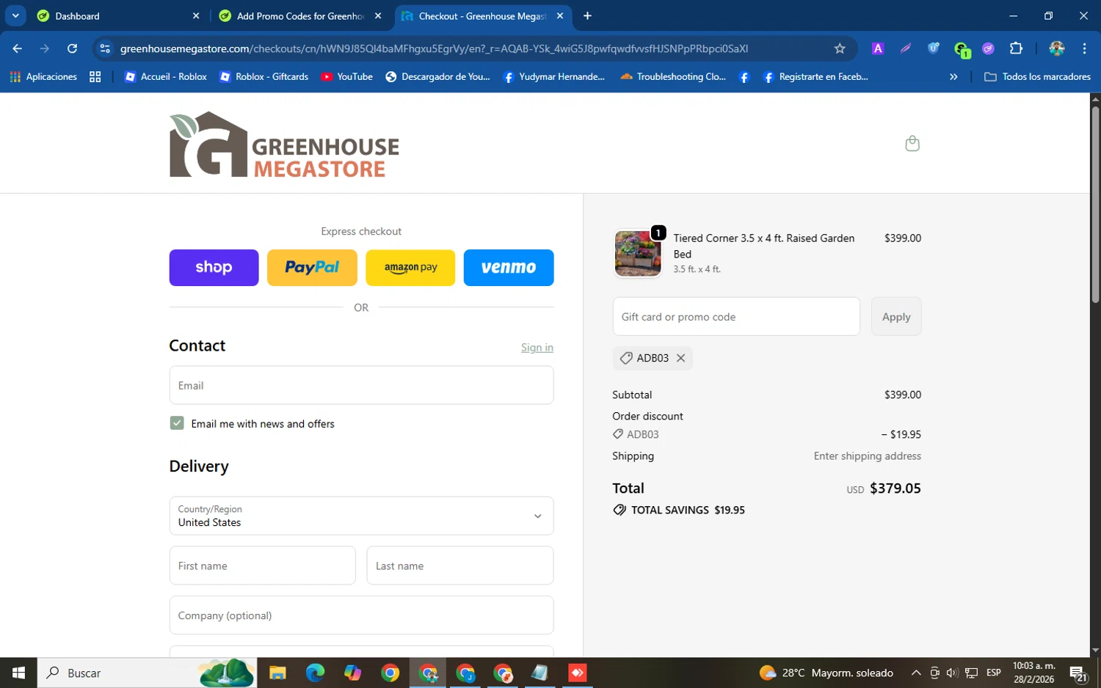
Task: Open the YouTube bookmark
Action: [x=346, y=76]
